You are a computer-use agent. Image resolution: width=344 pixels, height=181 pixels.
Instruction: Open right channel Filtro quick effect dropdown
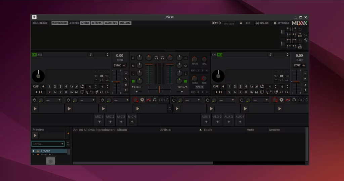click(x=182, y=87)
